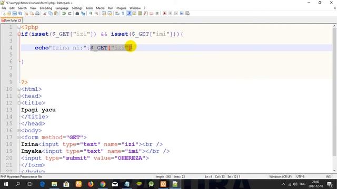Click Windows (CR LF) in status bar
Image resolution: width=337 pixels, height=189 pixels.
click(280, 176)
